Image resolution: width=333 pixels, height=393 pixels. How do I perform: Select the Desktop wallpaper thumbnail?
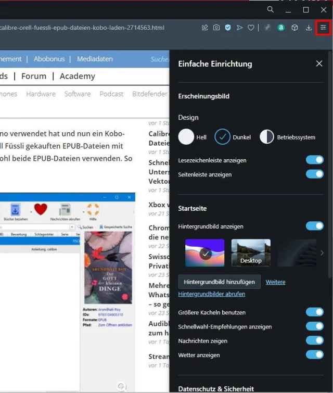(251, 252)
